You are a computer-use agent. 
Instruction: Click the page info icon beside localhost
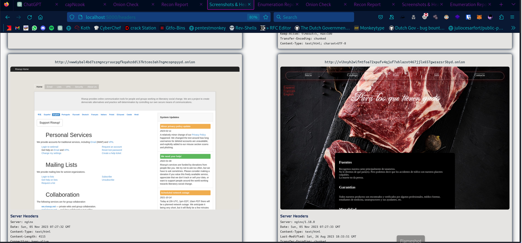[80, 17]
